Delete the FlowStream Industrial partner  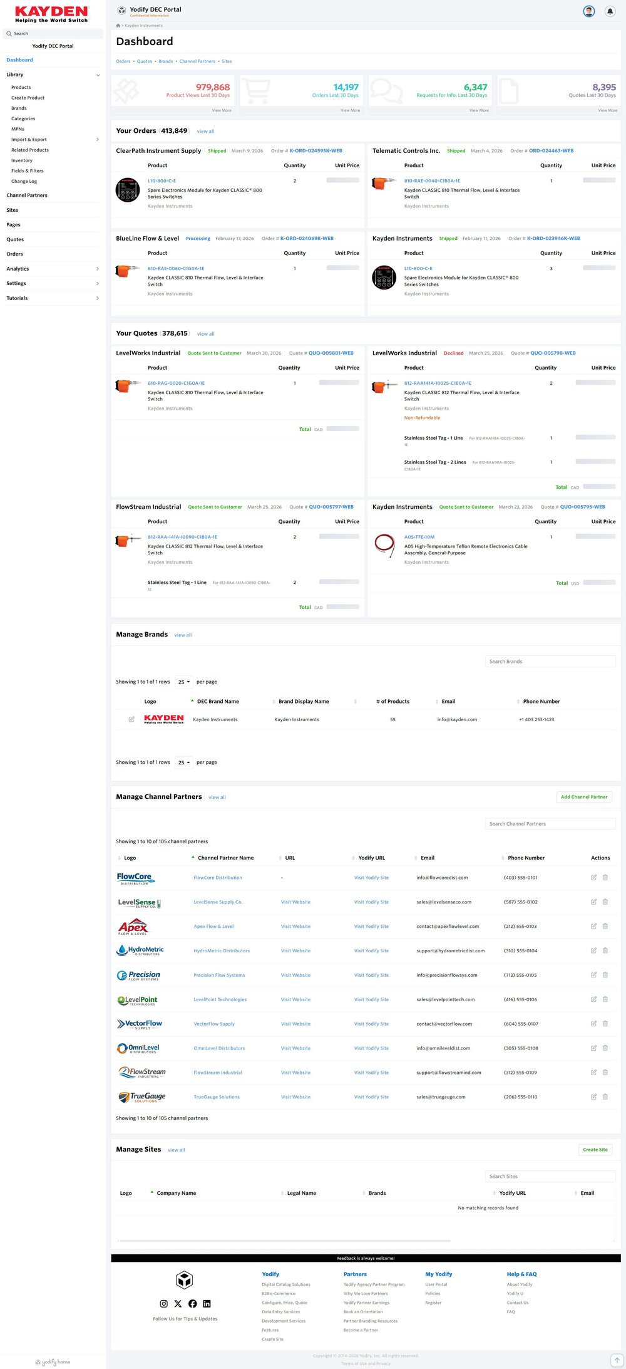click(605, 1073)
